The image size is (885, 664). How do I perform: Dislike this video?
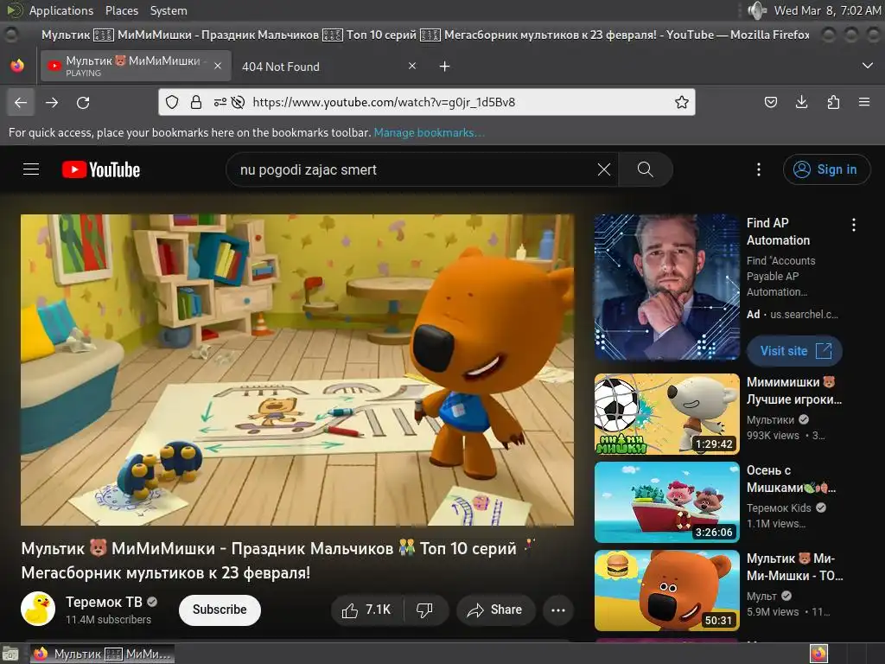tap(424, 610)
